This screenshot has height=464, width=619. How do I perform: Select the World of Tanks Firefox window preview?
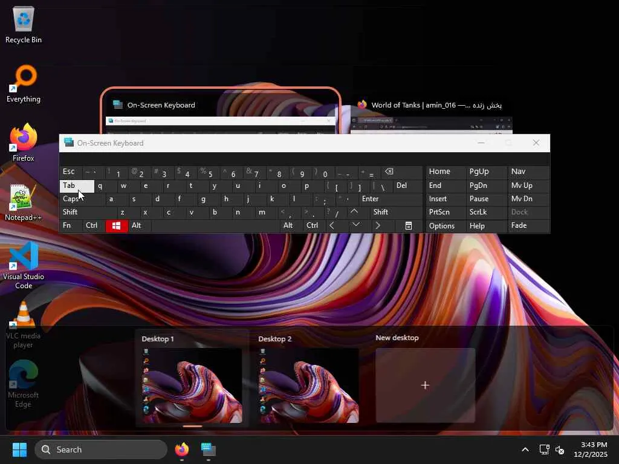coord(432,117)
